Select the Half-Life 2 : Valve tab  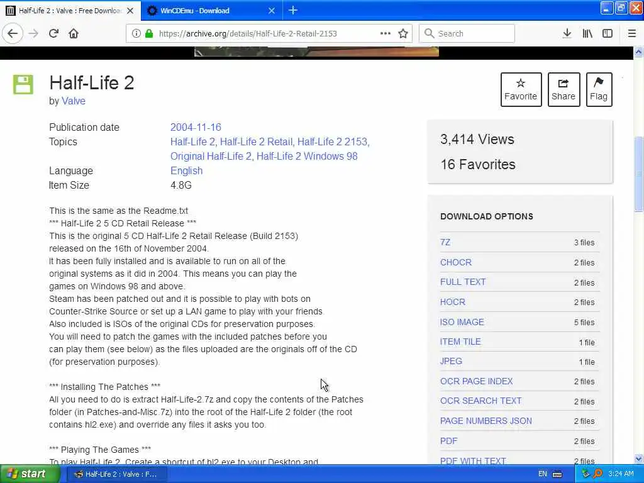(70, 11)
